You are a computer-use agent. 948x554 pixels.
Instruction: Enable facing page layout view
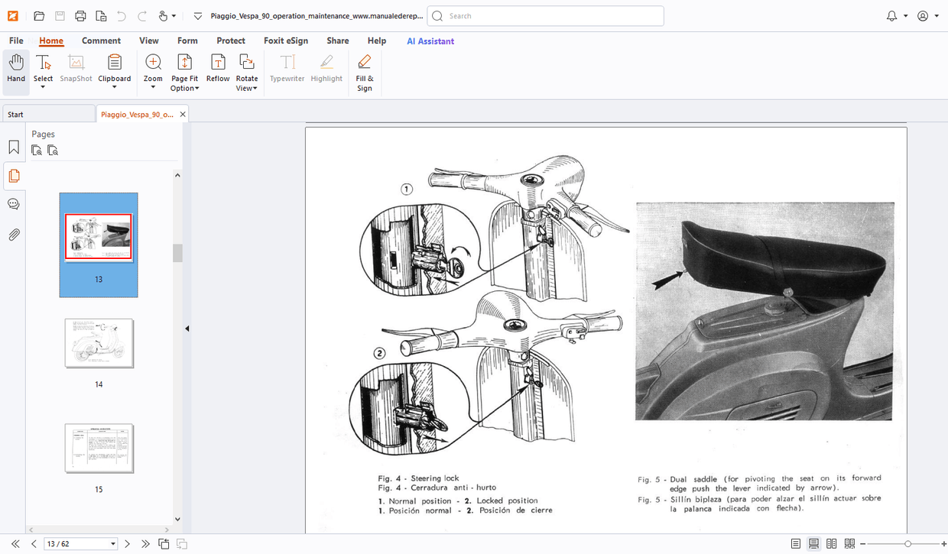(831, 543)
